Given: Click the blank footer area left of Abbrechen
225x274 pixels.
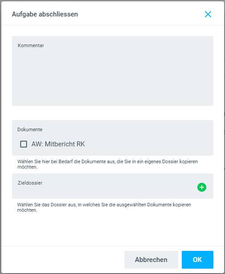Looking at the screenshot, I should [x=63, y=260].
